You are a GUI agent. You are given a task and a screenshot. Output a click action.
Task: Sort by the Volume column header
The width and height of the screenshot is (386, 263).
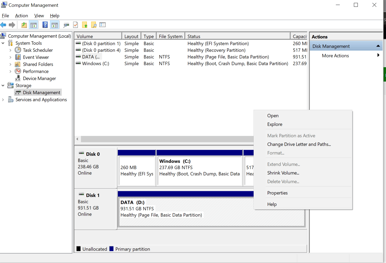(x=98, y=36)
